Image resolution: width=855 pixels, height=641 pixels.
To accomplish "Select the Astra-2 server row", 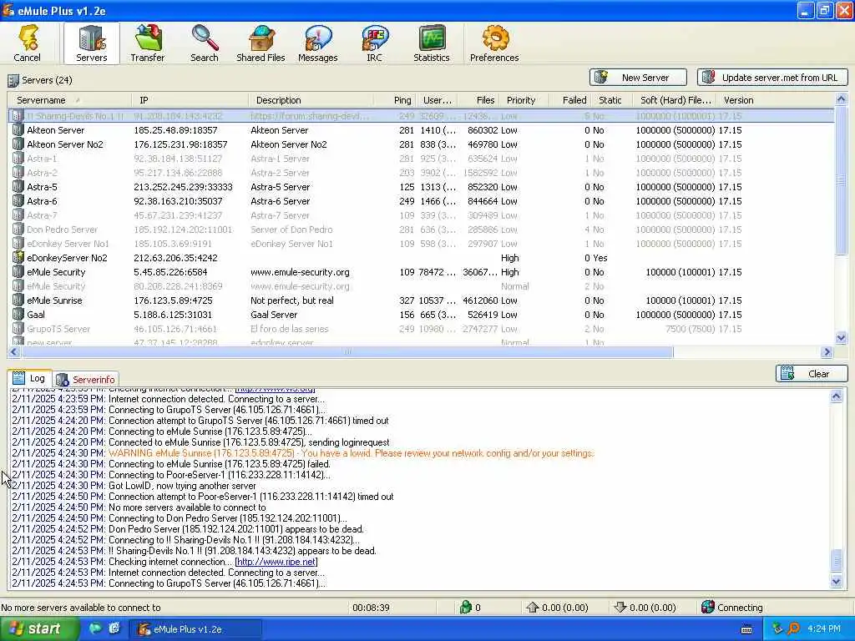I will pyautogui.click(x=421, y=173).
